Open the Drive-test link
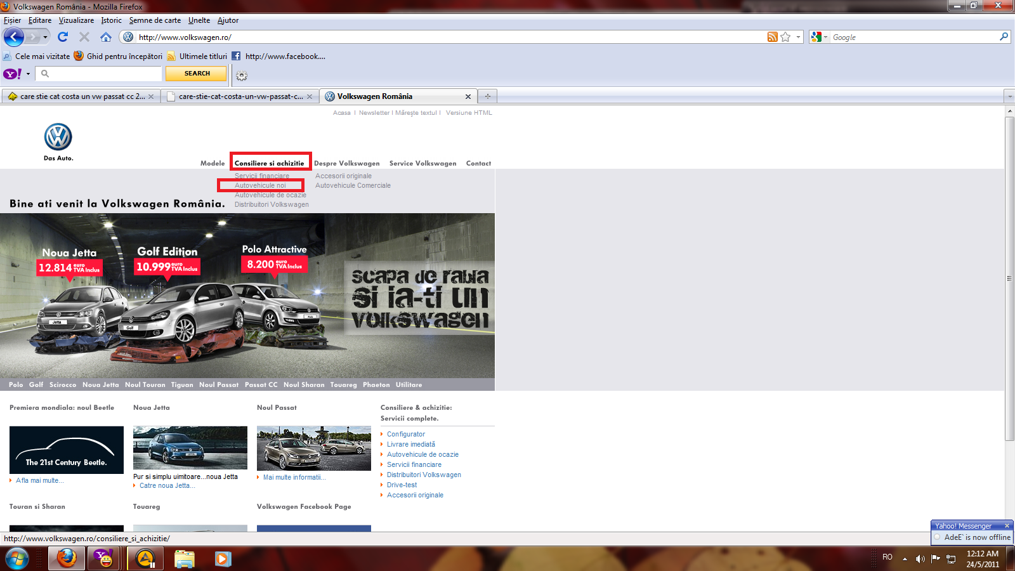 (402, 485)
